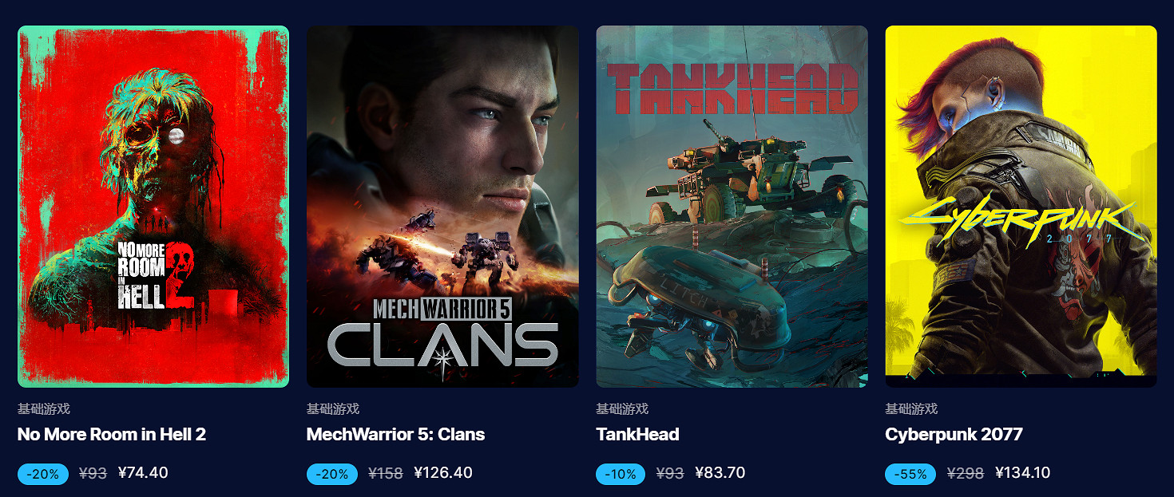Open the Cyberpunk 2077 cover art

tap(1020, 203)
